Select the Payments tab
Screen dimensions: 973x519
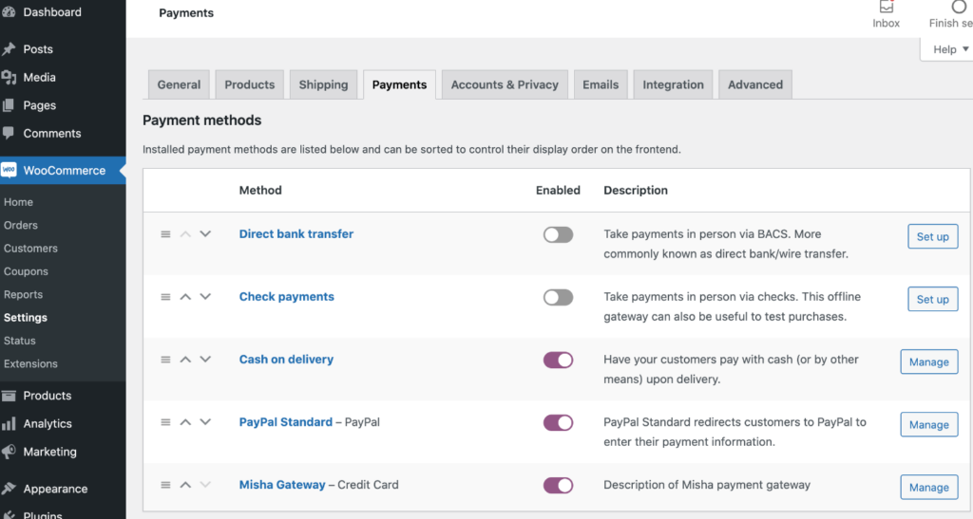(x=400, y=84)
